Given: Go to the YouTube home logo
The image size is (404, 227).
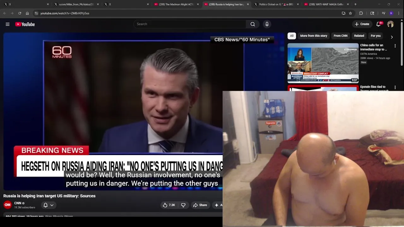Looking at the screenshot, I should click(x=25, y=24).
